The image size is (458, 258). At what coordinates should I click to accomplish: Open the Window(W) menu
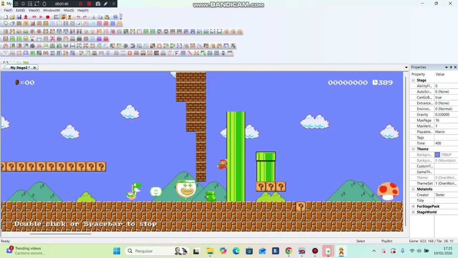tap(52, 10)
